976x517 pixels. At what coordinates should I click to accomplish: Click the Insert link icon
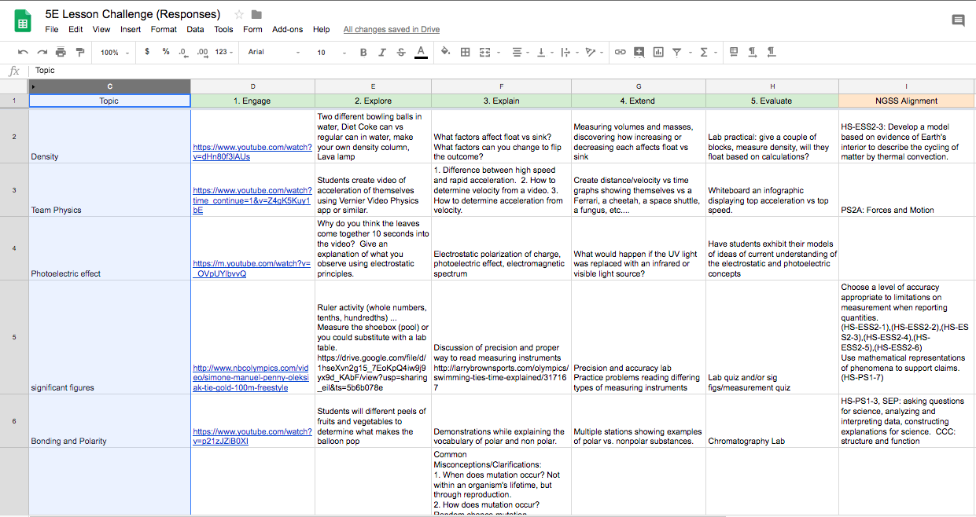coord(620,52)
